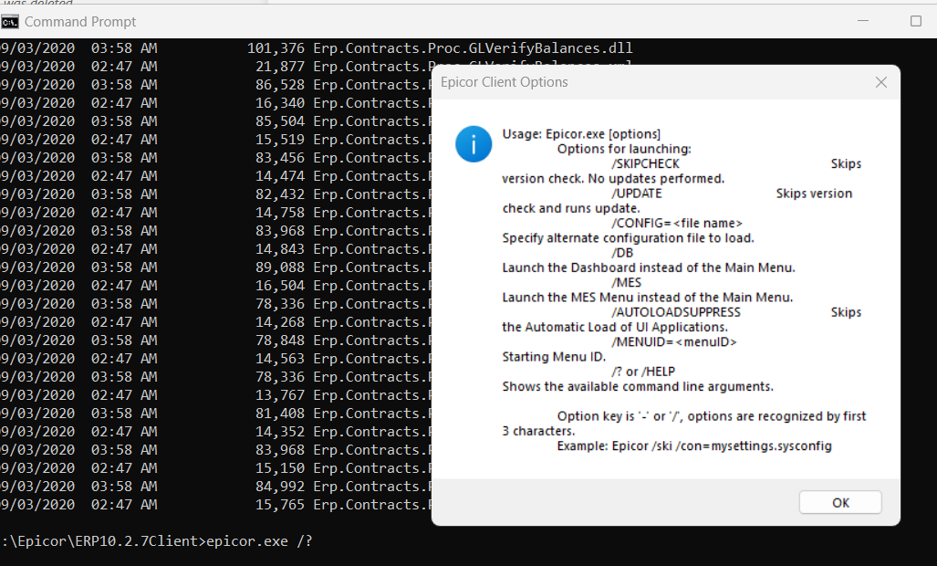
Task: Click the 84,992 file size value
Action: pos(280,487)
